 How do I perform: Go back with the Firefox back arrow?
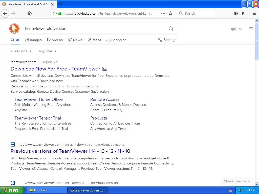pos(5,13)
